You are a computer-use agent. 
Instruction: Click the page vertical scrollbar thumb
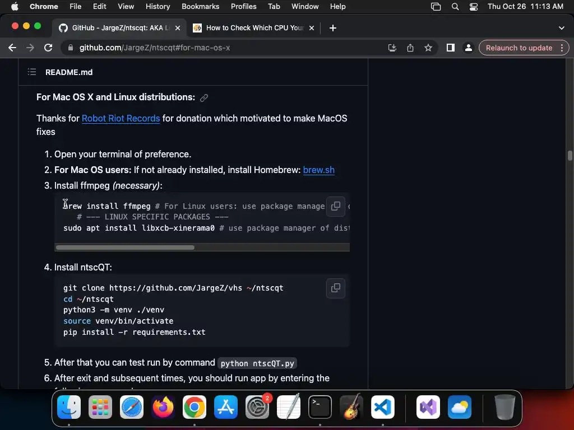570,156
